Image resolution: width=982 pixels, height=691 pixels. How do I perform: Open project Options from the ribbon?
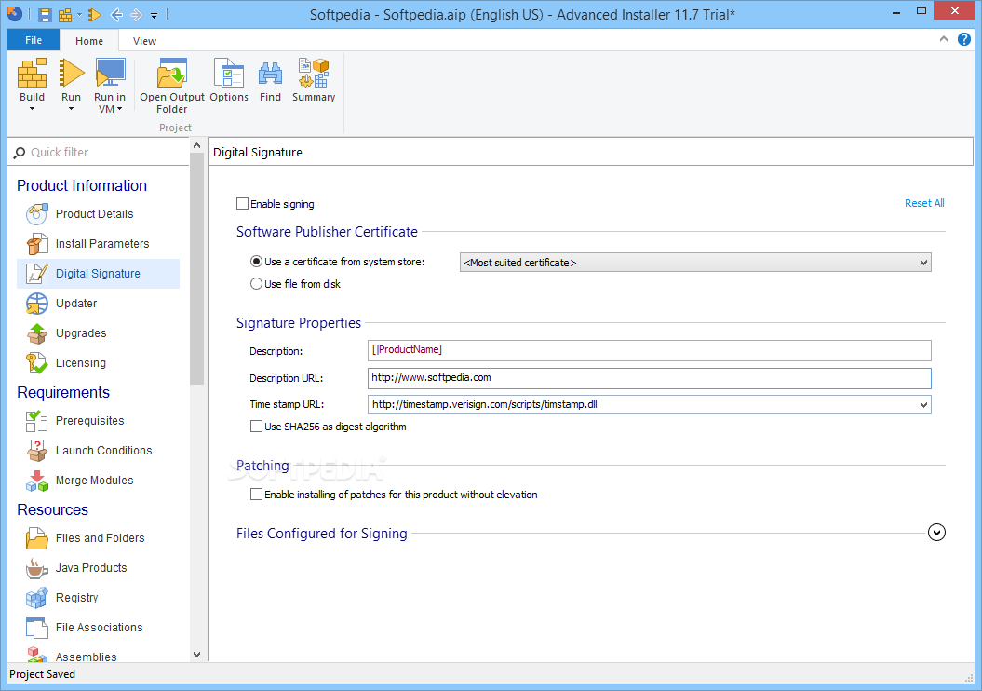coord(229,79)
